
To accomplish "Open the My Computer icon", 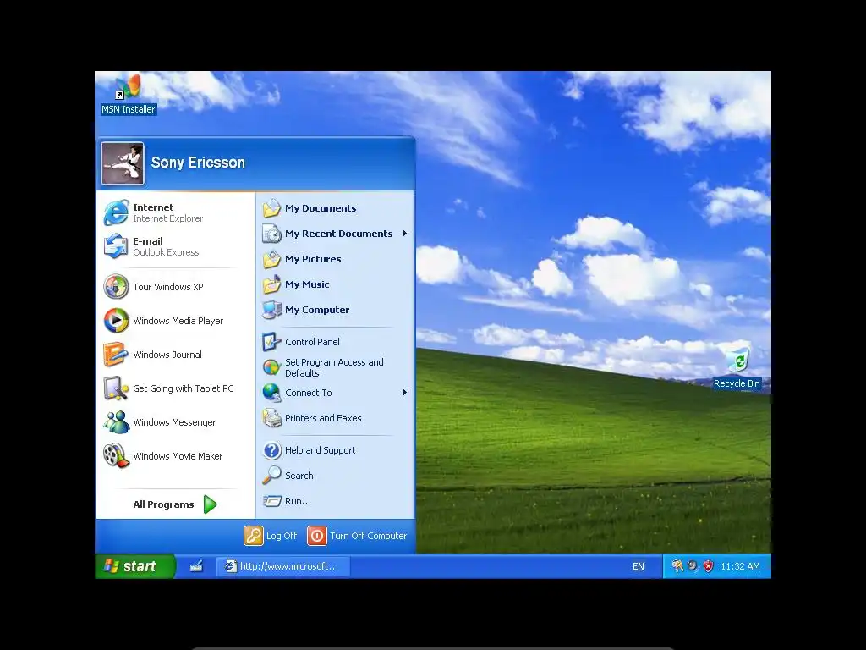I will tap(271, 310).
